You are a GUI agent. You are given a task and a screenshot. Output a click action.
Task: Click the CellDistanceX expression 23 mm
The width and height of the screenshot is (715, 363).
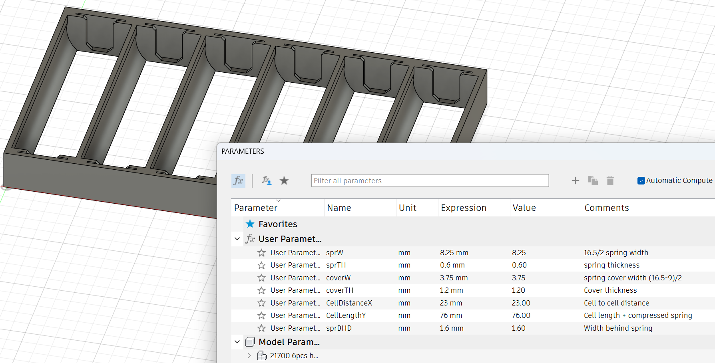pos(451,303)
